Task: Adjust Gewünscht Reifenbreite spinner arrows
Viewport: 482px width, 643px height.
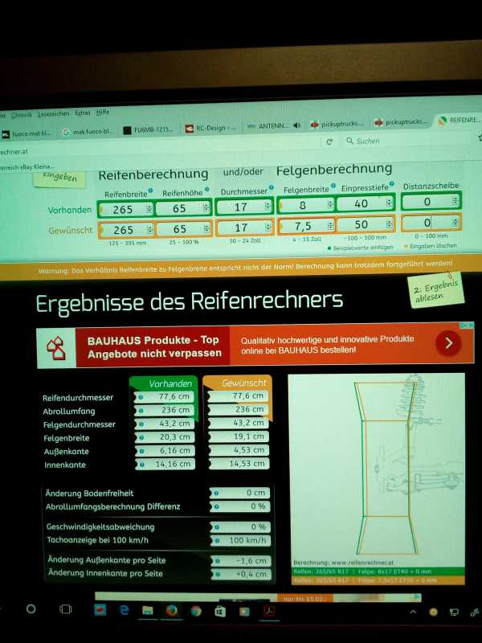Action: [x=150, y=230]
